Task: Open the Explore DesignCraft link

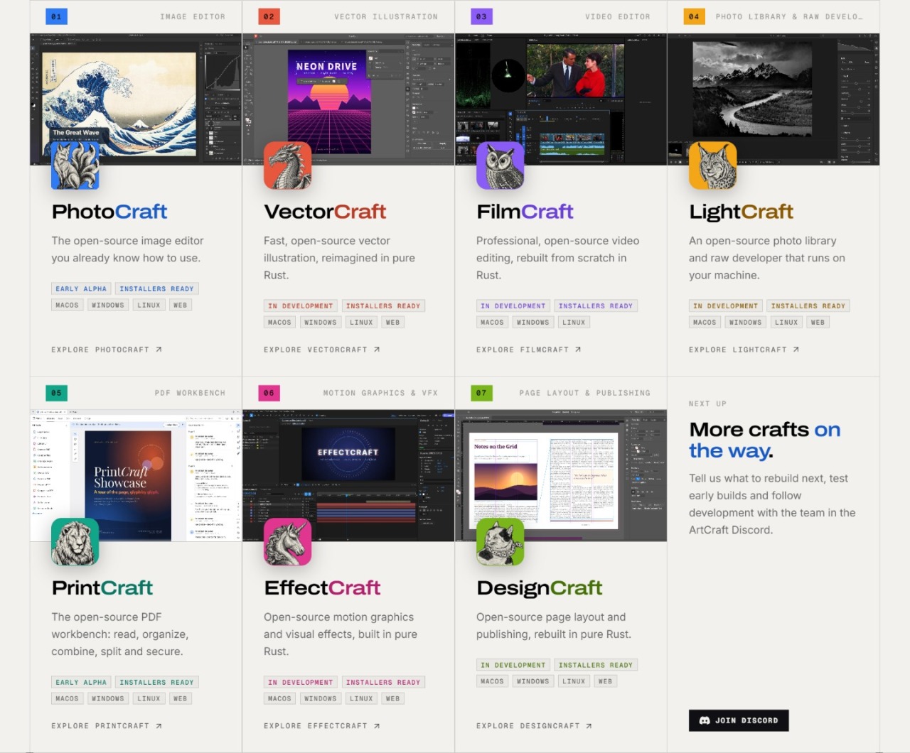Action: point(534,726)
